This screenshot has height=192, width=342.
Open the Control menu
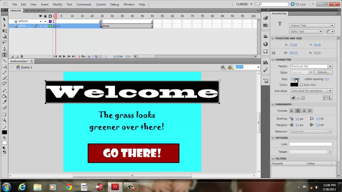pyautogui.click(x=101, y=4)
